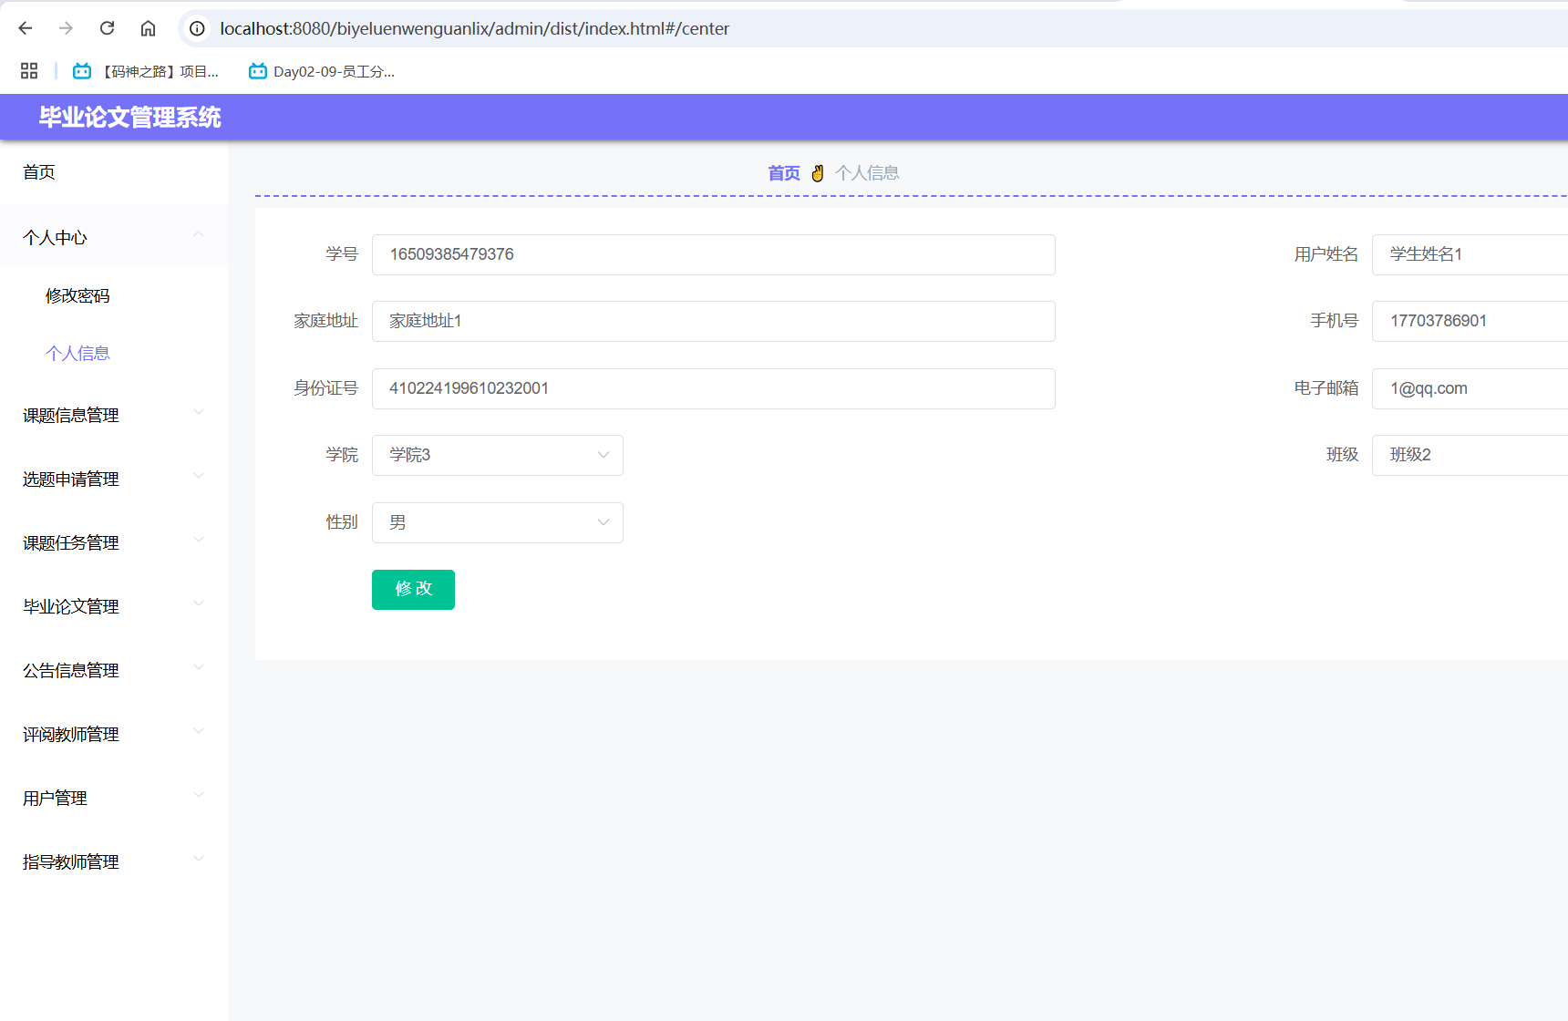
Task: Focus the 身份证号 input field
Action: pos(714,388)
